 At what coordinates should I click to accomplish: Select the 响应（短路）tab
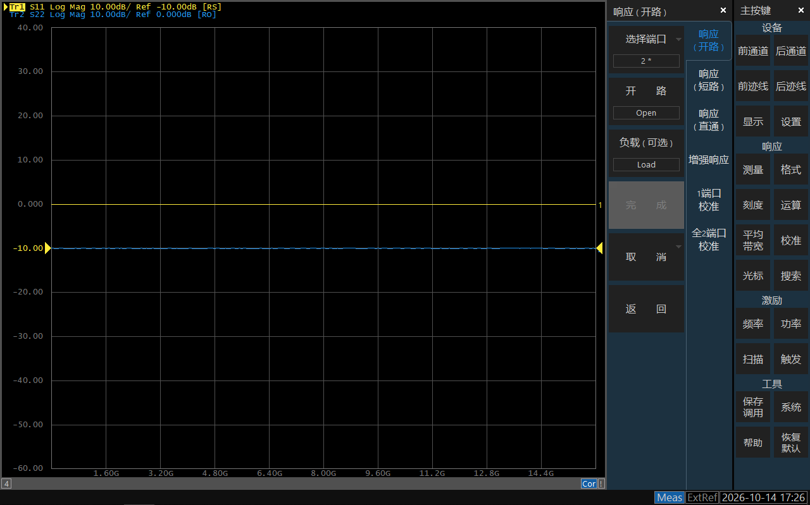(x=709, y=80)
